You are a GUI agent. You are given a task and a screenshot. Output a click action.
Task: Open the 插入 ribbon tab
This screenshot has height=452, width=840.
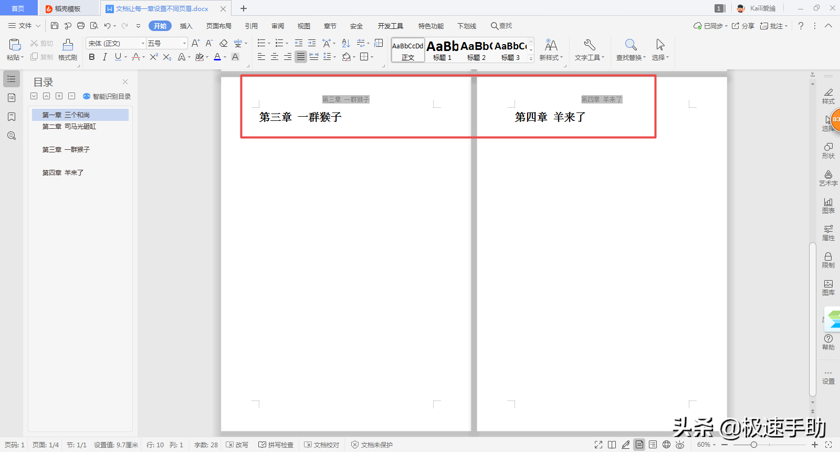coord(186,26)
